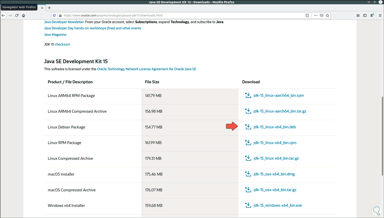The width and height of the screenshot is (384, 218).
Task: Select 'Linux Debian Package' text
Action: coord(66,127)
